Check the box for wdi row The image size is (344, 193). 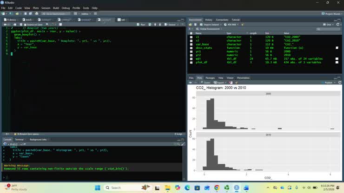point(191,59)
